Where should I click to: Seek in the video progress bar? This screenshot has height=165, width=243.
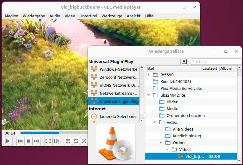(x=54, y=133)
